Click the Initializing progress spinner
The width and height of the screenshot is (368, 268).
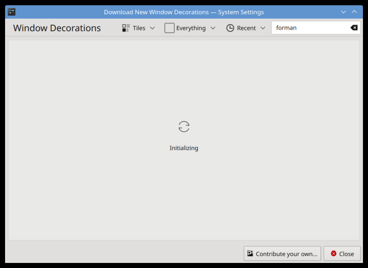point(184,126)
